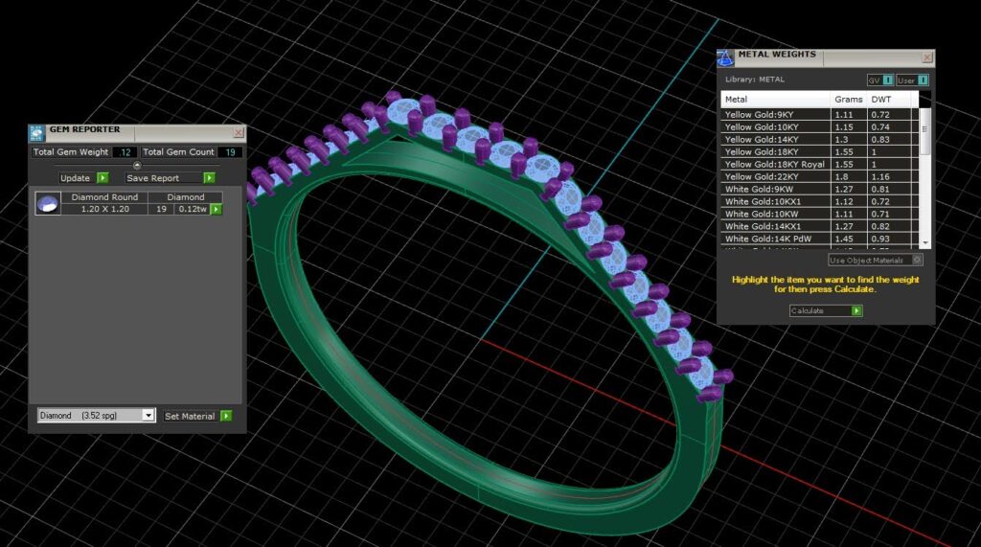Image resolution: width=981 pixels, height=547 pixels.
Task: Click the Metal Weights panel title icon
Action: tap(725, 58)
